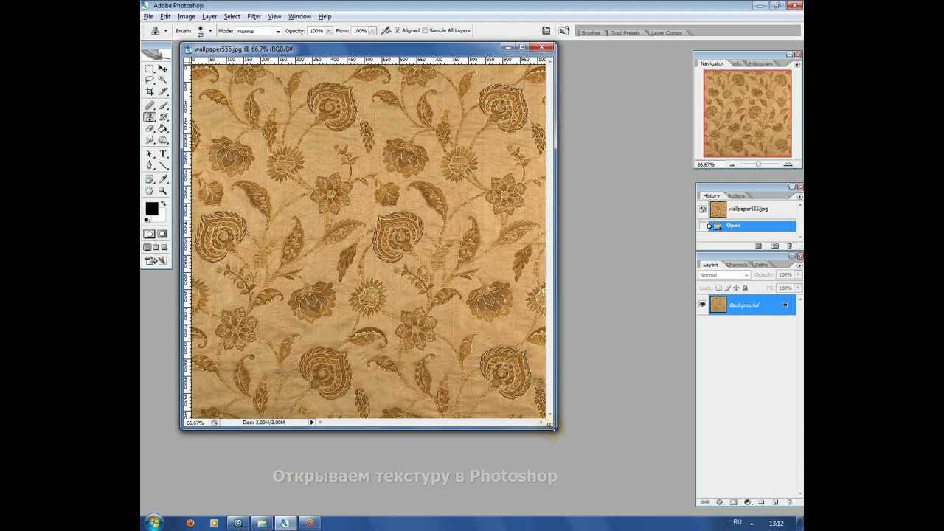
Task: Open the Filter menu
Action: 254,16
